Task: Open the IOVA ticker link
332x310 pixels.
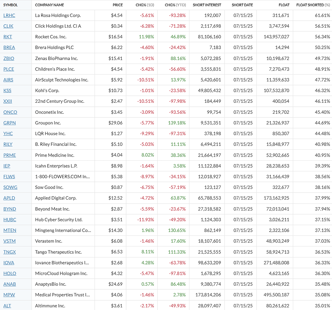Action: click(9, 263)
